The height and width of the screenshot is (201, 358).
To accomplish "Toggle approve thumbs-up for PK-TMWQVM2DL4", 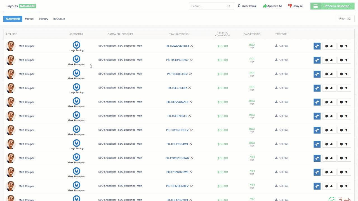I will (x=329, y=46).
